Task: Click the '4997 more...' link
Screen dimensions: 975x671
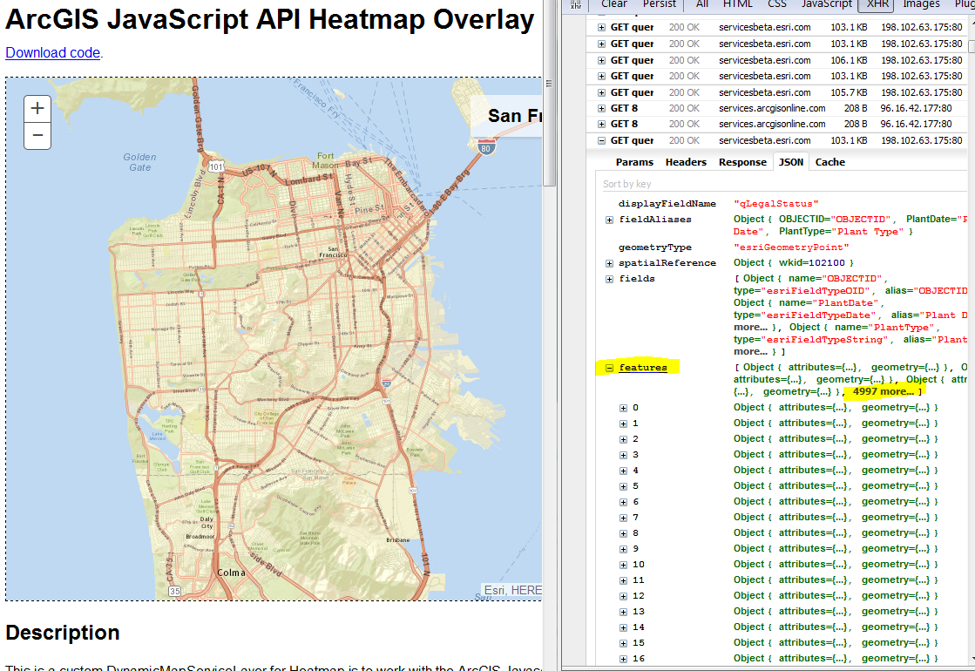Action: click(883, 392)
